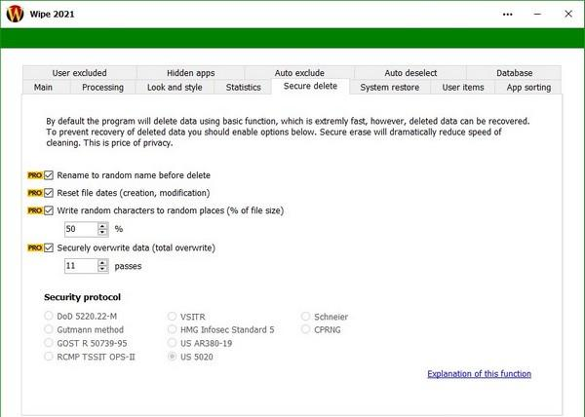Viewport: 585px width, 417px height.
Task: Click PRO badge beside Securely overwrite data
Action: (x=35, y=247)
